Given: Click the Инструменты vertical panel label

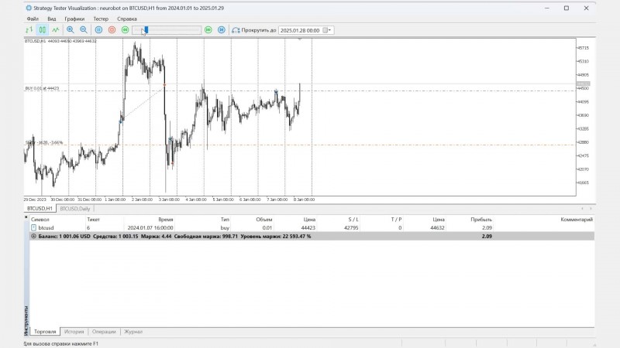Looking at the screenshot, I should [26, 321].
